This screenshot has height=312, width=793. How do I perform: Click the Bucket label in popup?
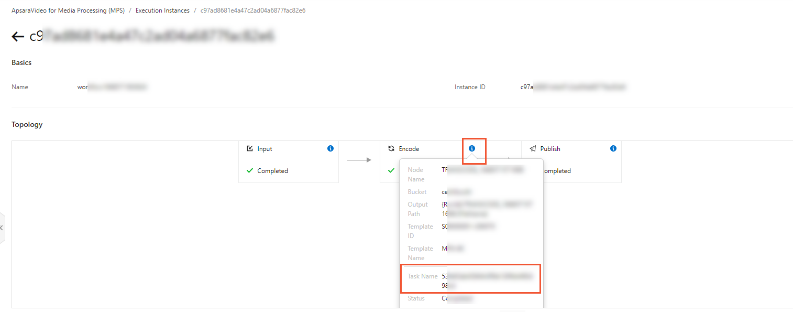pos(417,192)
